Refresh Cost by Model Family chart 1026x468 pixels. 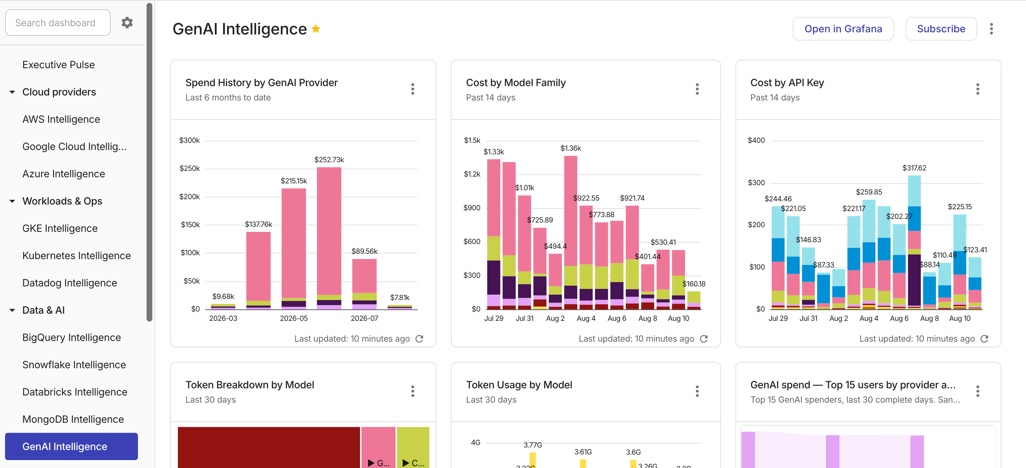click(x=704, y=339)
